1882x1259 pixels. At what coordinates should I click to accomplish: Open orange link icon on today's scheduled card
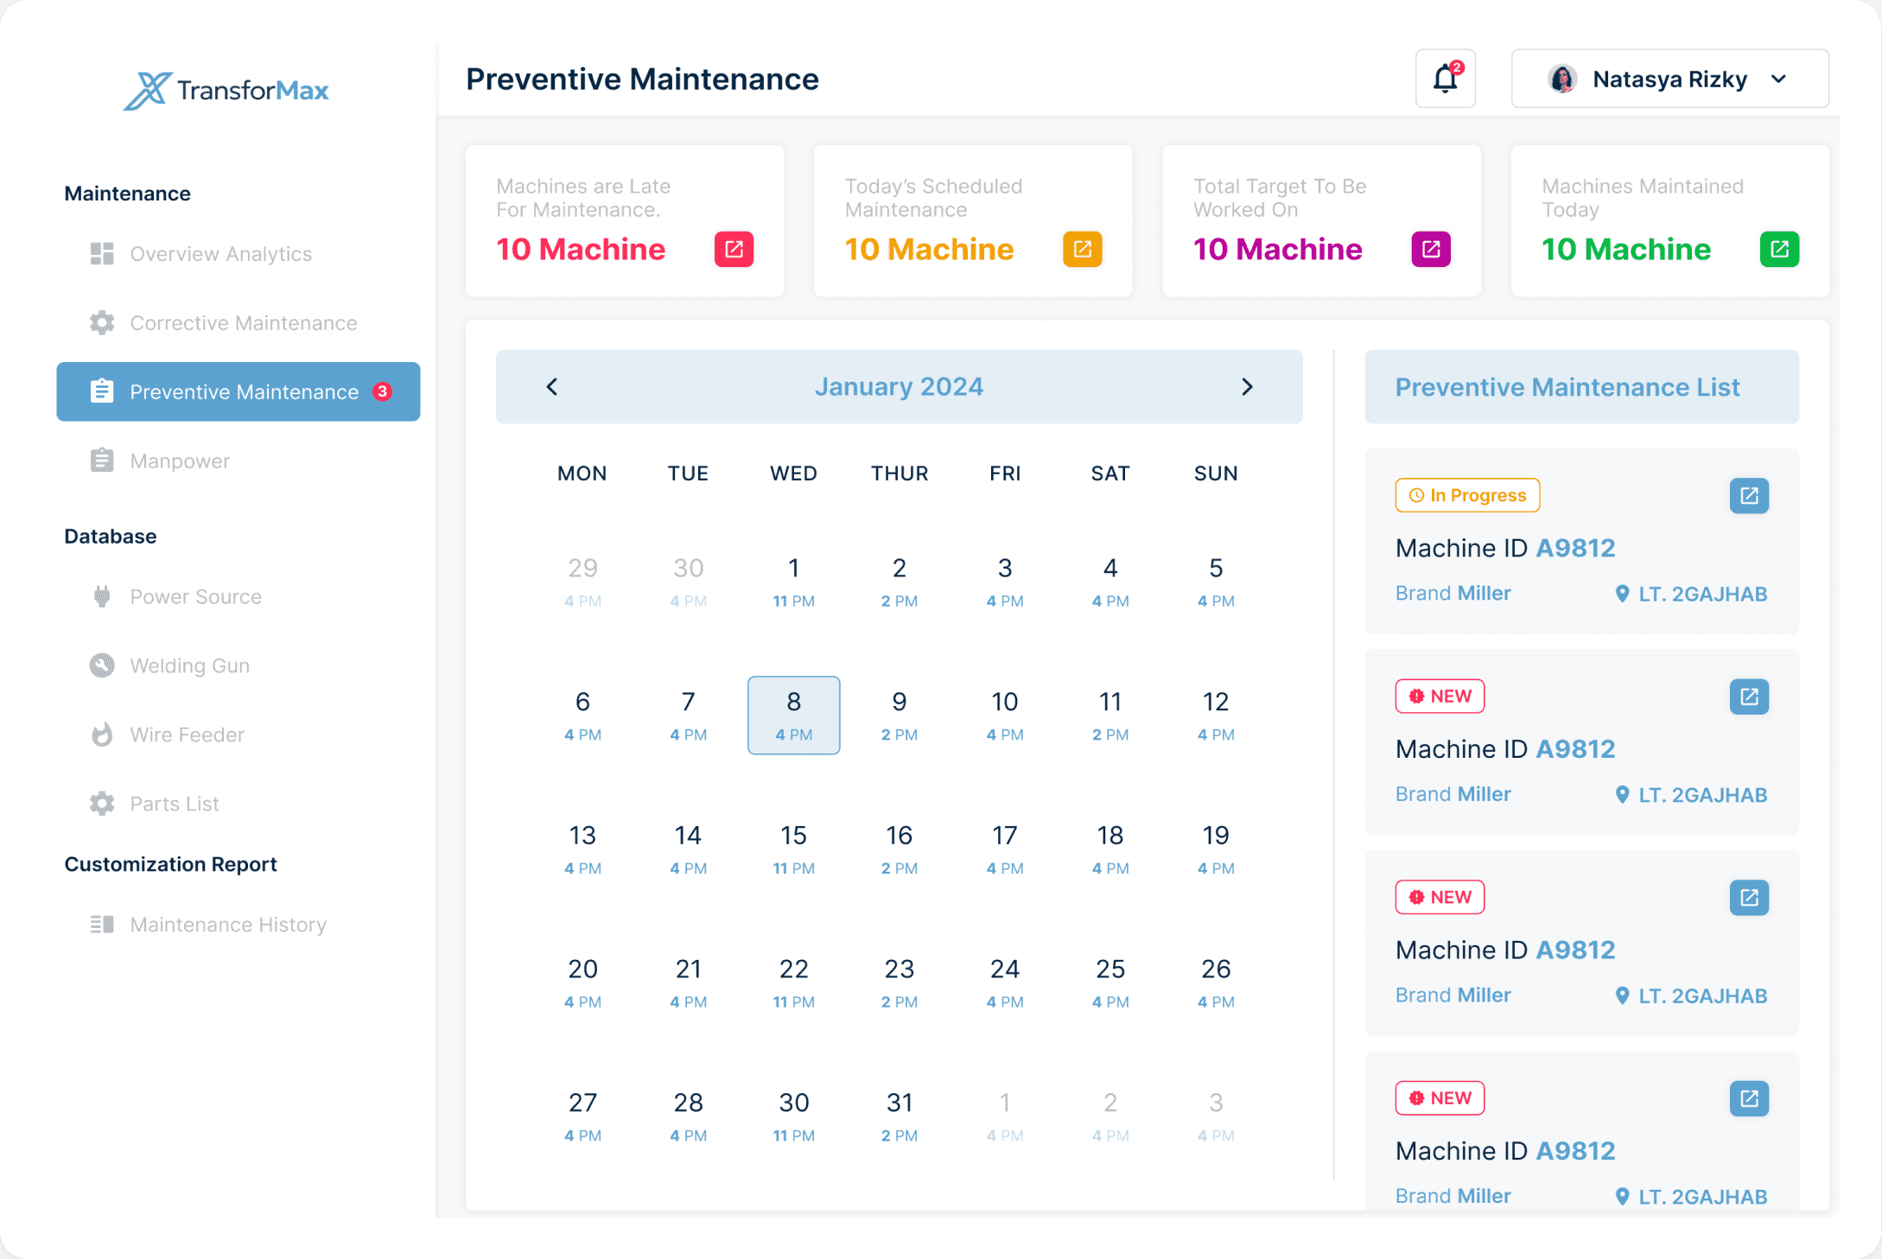point(1082,250)
